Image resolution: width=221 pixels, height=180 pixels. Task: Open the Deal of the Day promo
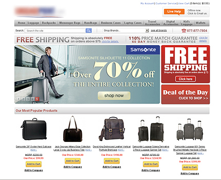click(186, 95)
